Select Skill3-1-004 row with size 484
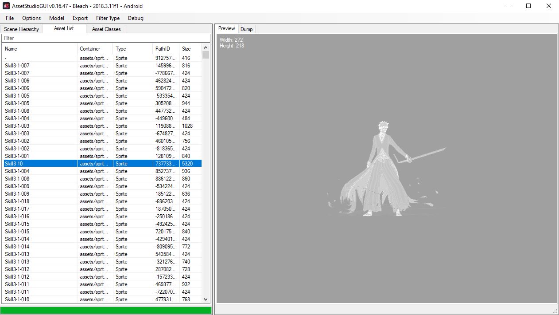 pos(102,118)
